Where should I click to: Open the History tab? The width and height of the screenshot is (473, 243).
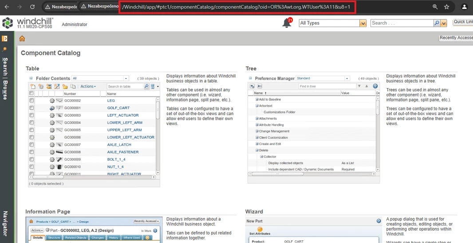click(114, 238)
